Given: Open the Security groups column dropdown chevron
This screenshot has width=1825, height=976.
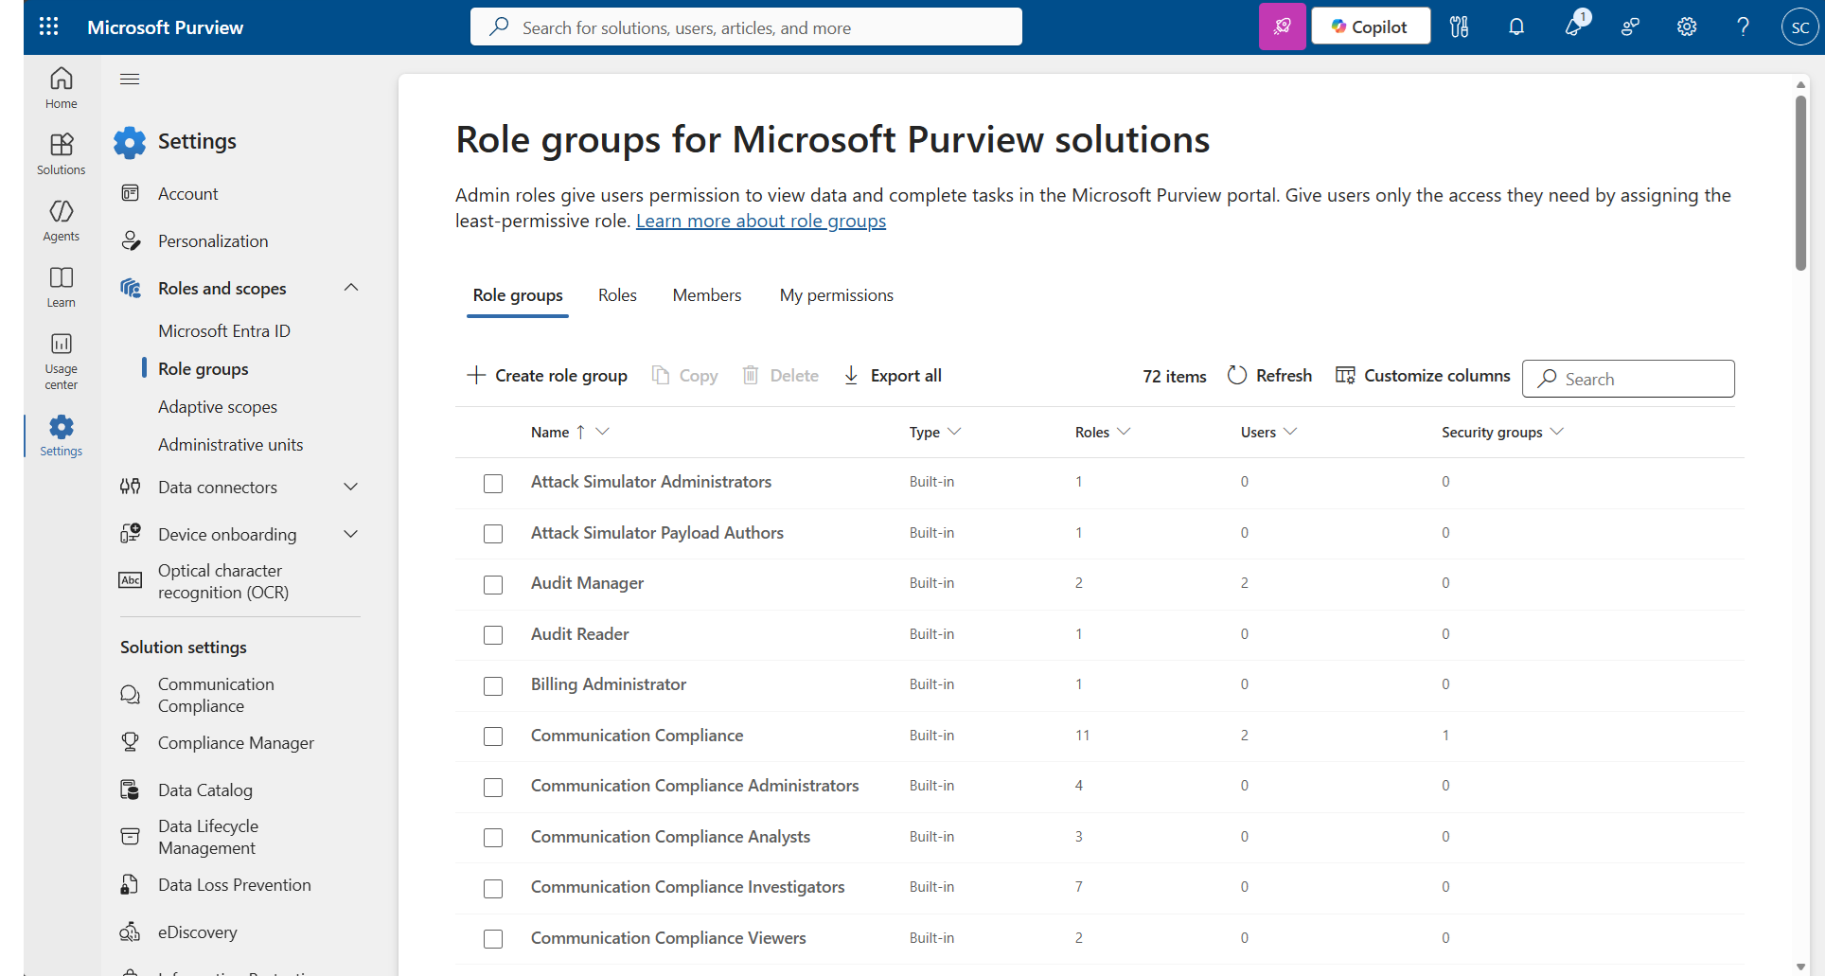Looking at the screenshot, I should tap(1557, 432).
